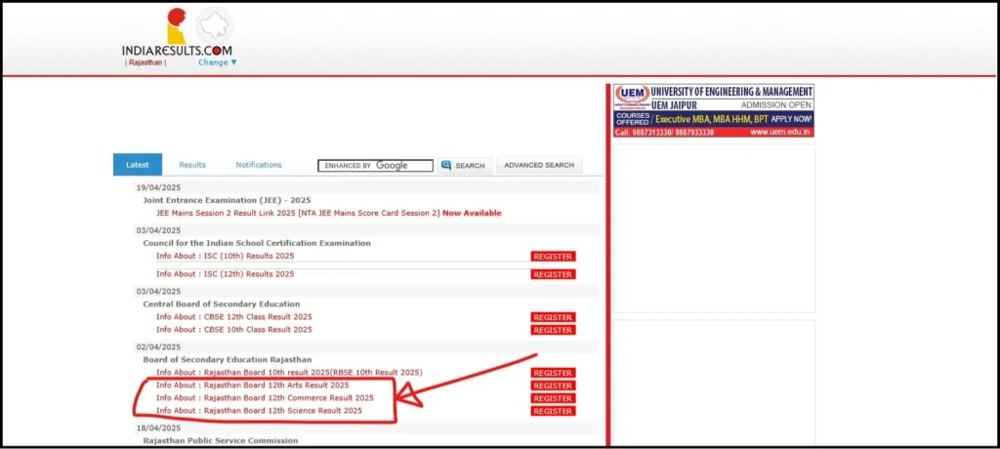Open Rajasthan Board 12th Science Result 2025
Screen dimensions: 1000x449
[x=259, y=411]
